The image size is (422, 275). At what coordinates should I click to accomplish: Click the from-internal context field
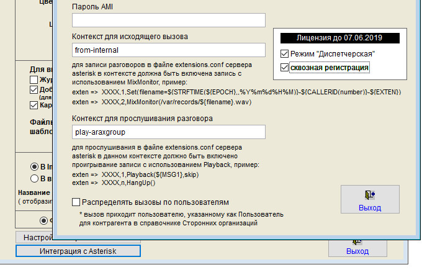tap(168, 49)
